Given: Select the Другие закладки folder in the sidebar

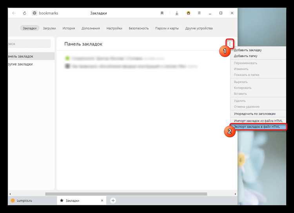Looking at the screenshot, I should click(31, 64).
